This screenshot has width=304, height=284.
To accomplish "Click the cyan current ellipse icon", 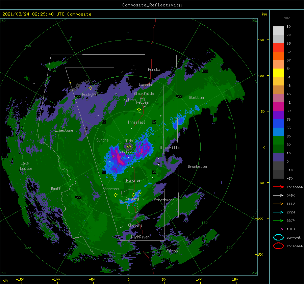I will [278, 237].
